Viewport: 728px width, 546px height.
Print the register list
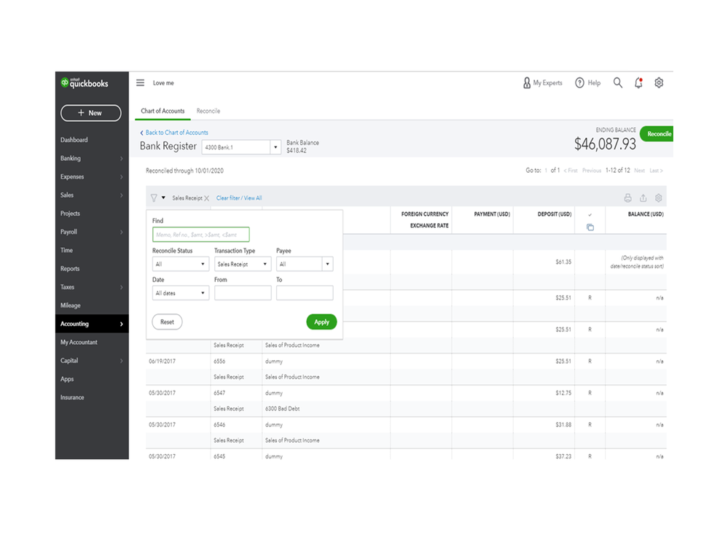click(x=627, y=198)
